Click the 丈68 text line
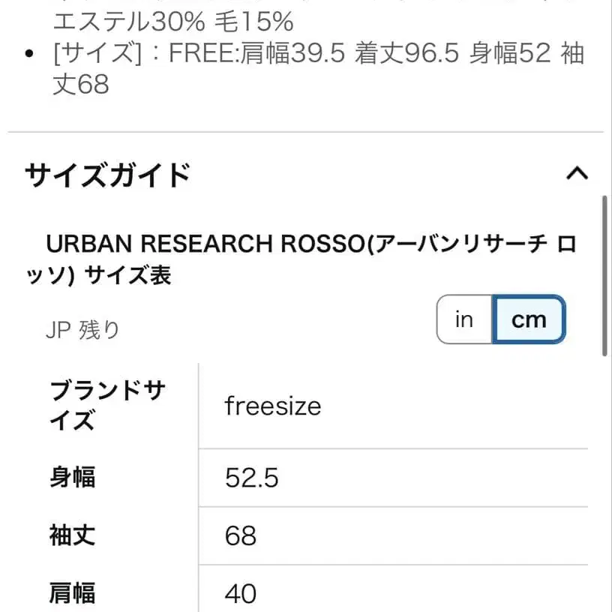The height and width of the screenshot is (612, 612). pos(81,85)
